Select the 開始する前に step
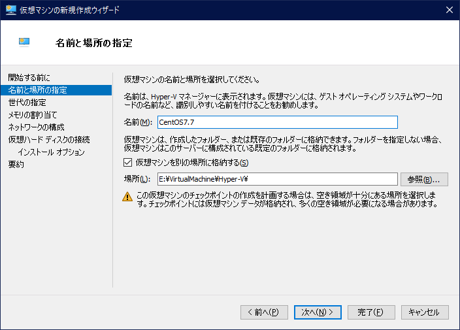The width and height of the screenshot is (460, 330). 29,78
